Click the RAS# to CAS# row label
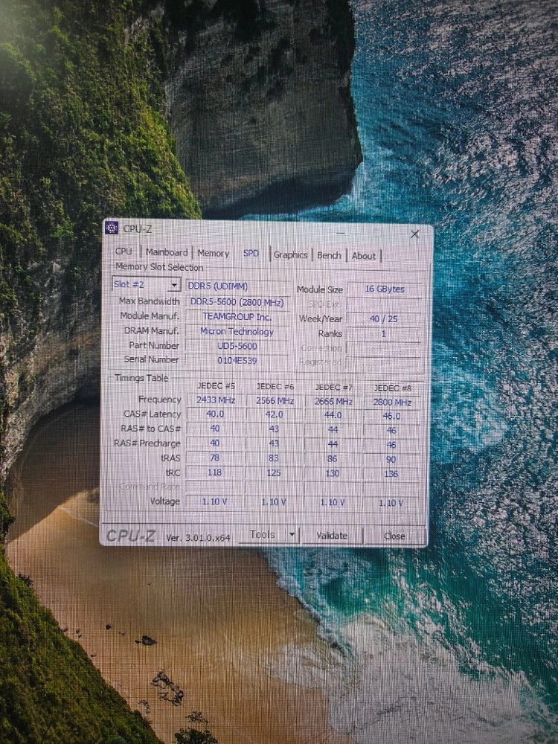Screen dimensions: 558x744 click(x=151, y=429)
